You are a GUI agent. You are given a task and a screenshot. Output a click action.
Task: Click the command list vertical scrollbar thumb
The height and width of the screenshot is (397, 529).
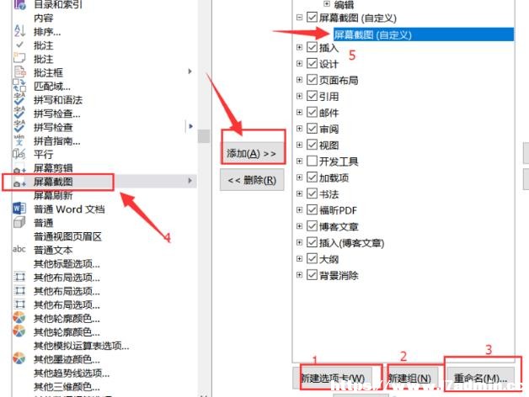(x=204, y=136)
